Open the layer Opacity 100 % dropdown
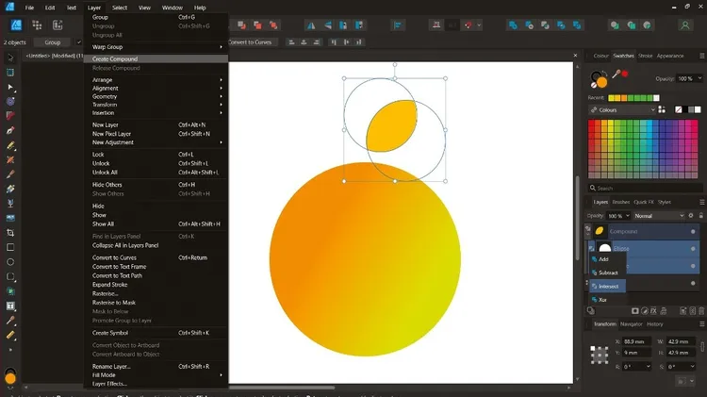The height and width of the screenshot is (397, 707). [618, 216]
